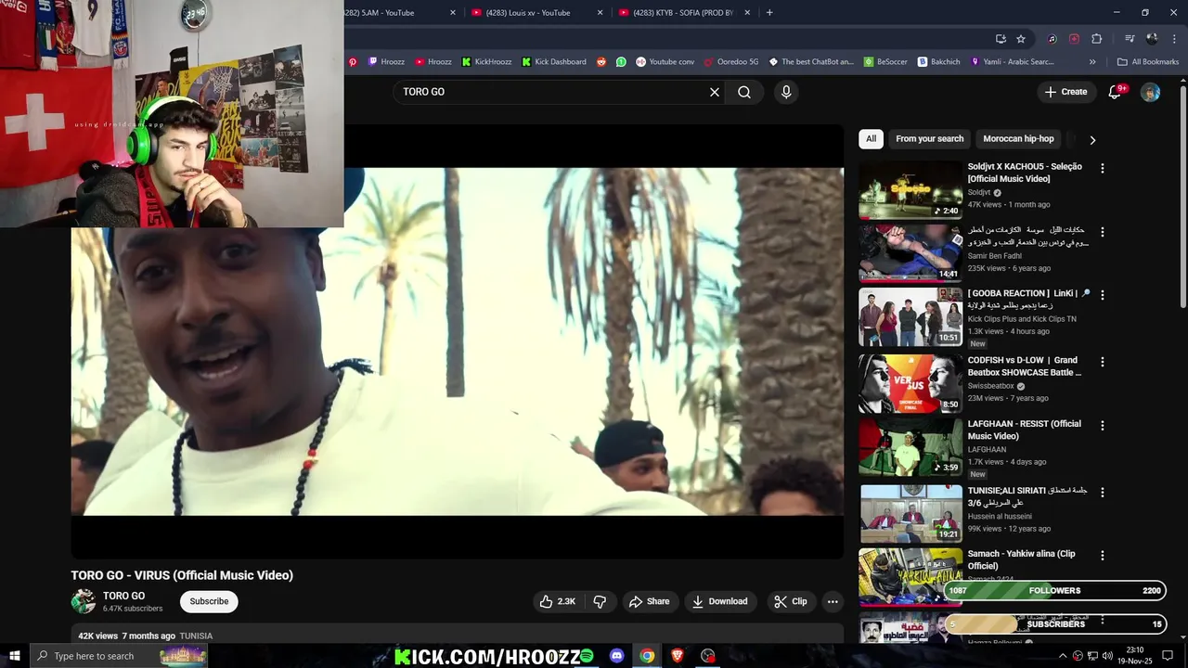
Task: Click the Windows taskbar search box
Action: click(119, 656)
